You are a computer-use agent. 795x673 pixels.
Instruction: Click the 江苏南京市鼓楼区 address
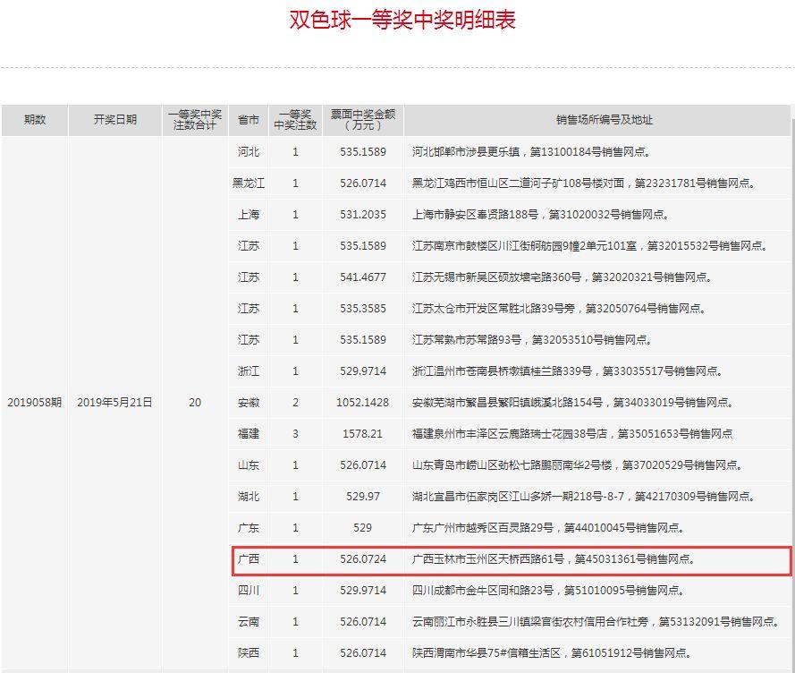[x=589, y=245]
